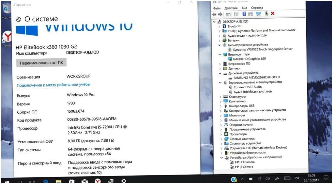Click the РУС language indicator
333x184 pixels.
click(297, 178)
